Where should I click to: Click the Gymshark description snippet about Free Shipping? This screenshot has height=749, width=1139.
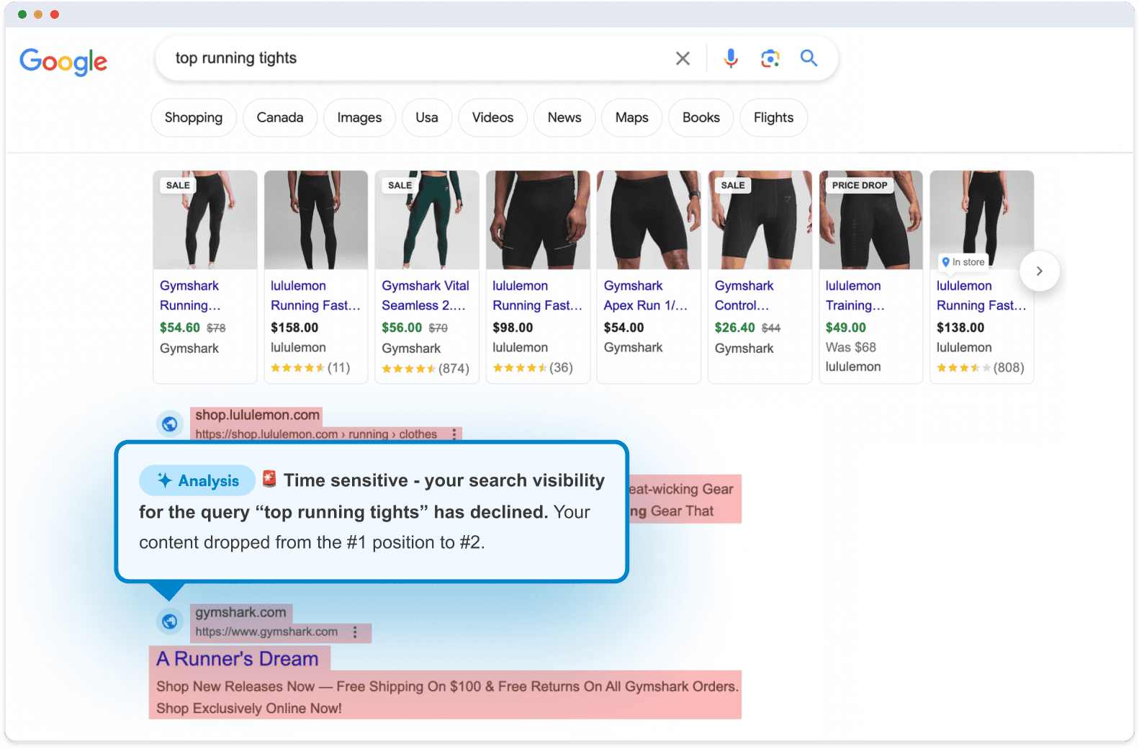447,697
